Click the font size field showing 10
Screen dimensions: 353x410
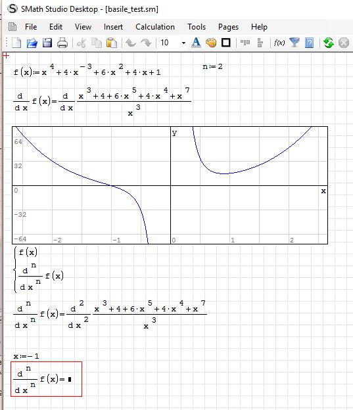(170, 43)
